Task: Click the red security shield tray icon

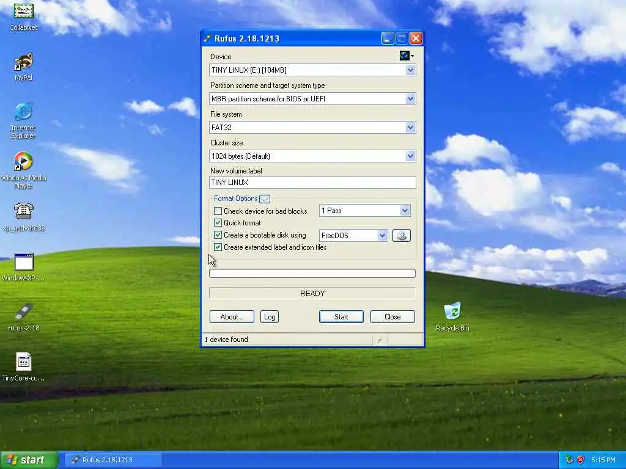Action: click(x=581, y=460)
